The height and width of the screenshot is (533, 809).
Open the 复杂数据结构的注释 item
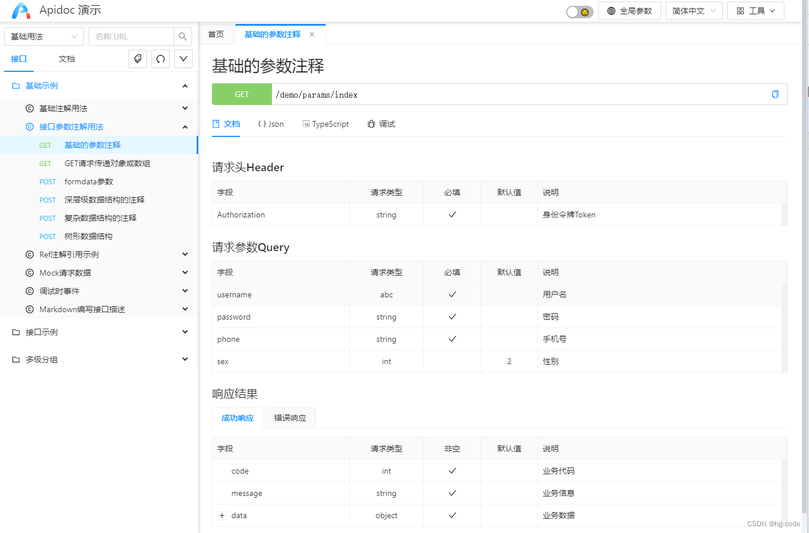coord(98,218)
